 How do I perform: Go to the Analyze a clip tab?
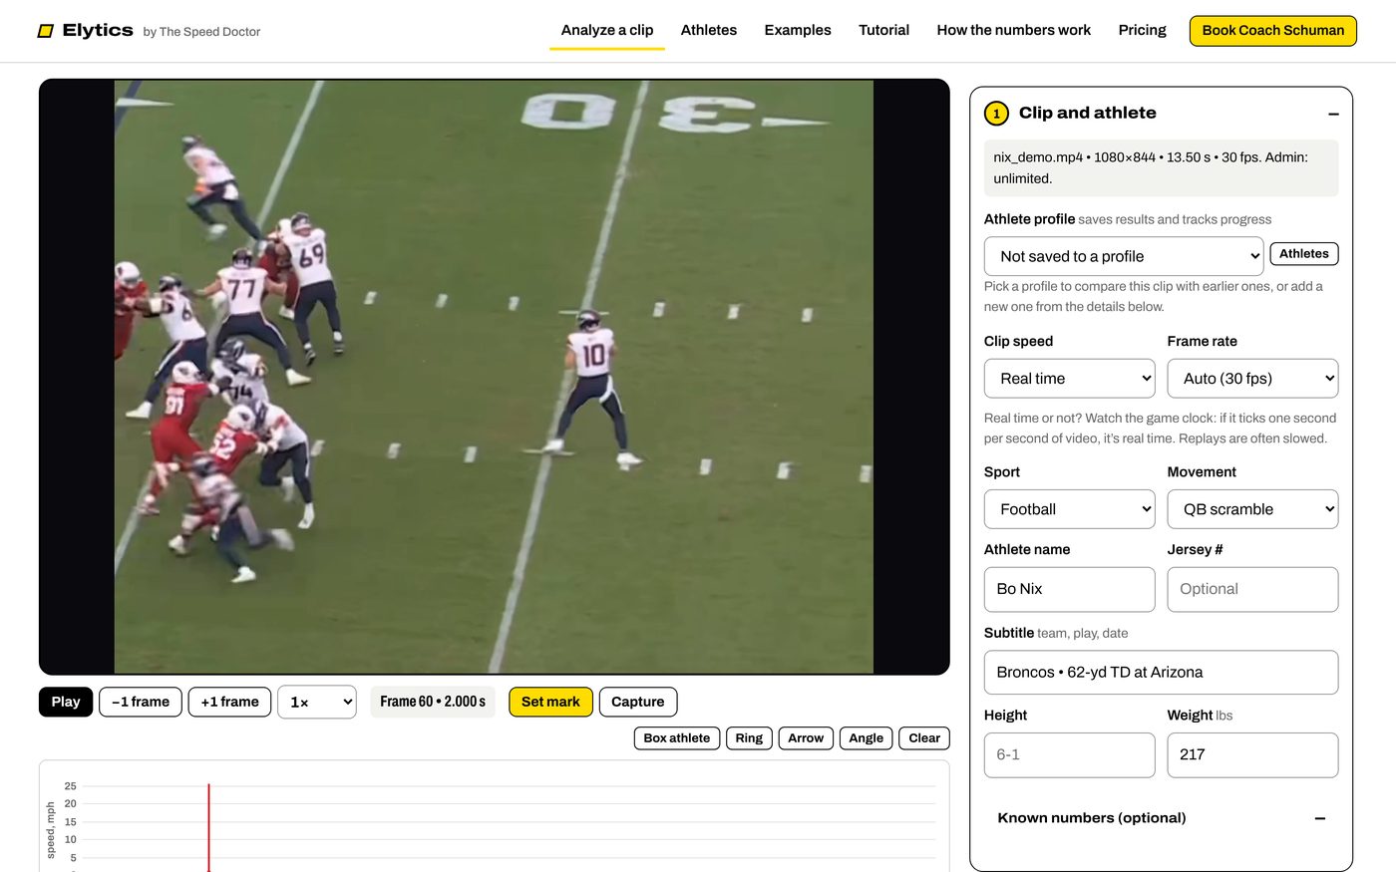[607, 30]
